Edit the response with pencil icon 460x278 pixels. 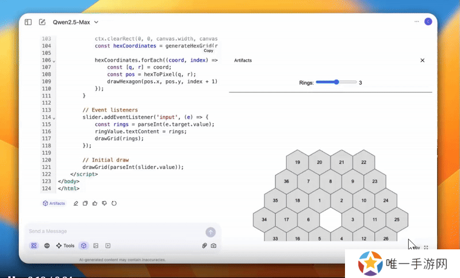tap(76, 203)
